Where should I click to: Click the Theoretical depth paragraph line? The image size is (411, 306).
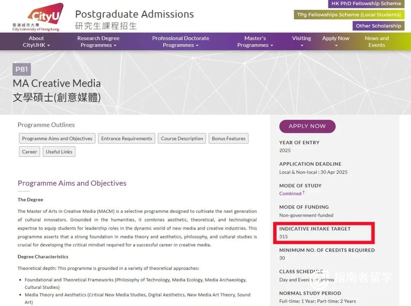[x=108, y=268]
